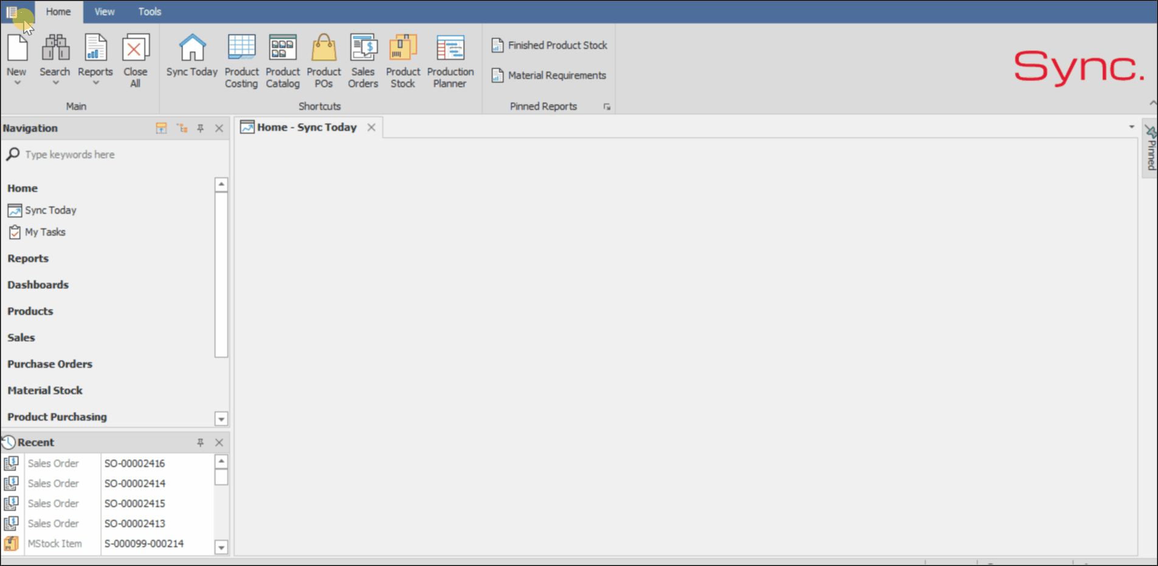The image size is (1158, 566).
Task: Open the Pinned Reports dialog launcher
Action: [607, 107]
